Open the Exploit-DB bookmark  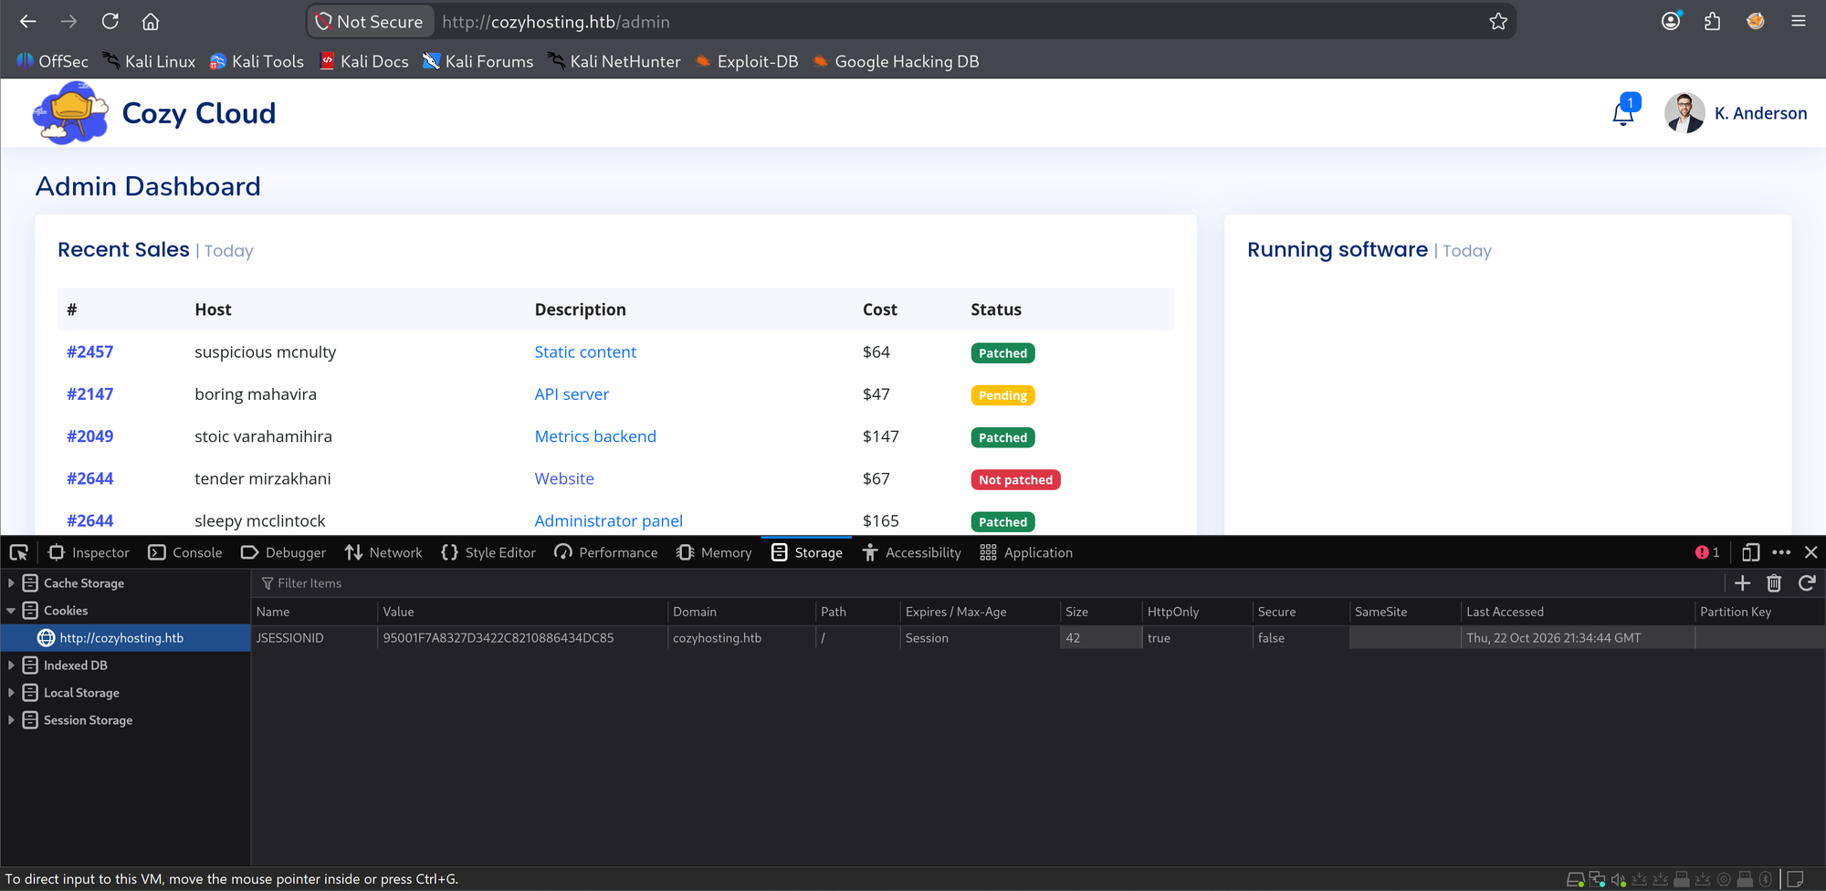(747, 61)
